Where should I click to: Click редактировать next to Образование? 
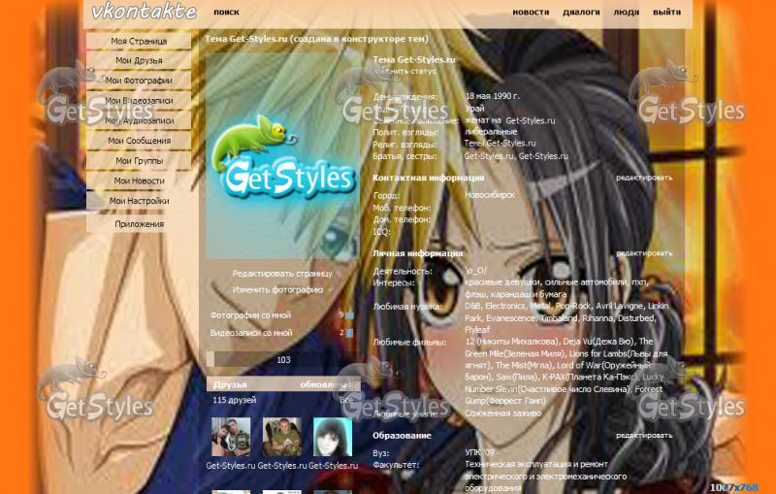pyautogui.click(x=643, y=436)
